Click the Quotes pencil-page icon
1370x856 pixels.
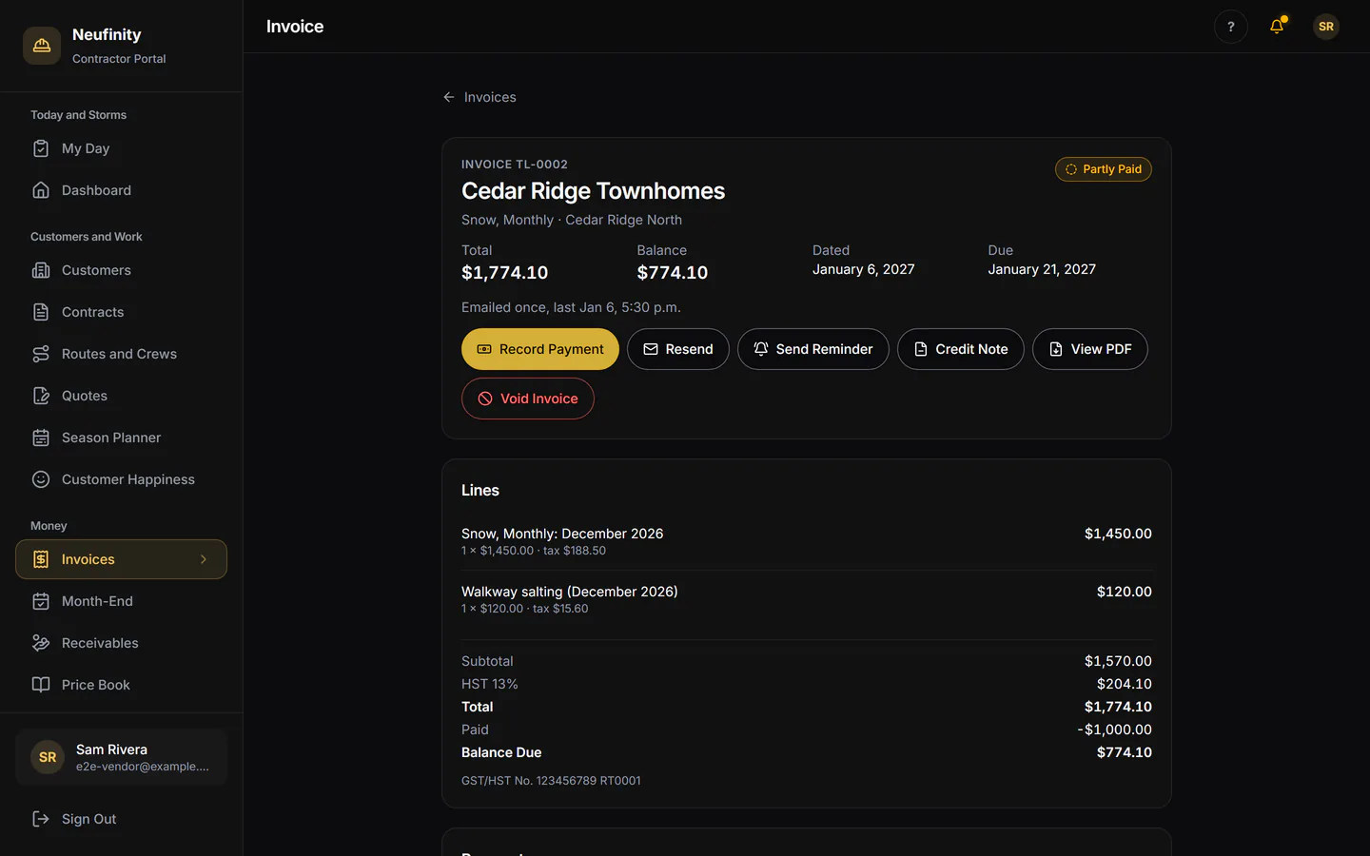click(41, 396)
